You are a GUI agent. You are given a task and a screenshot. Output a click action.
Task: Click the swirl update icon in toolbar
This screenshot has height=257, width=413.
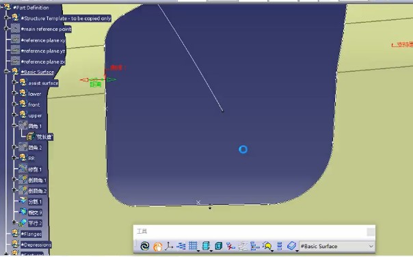point(144,246)
